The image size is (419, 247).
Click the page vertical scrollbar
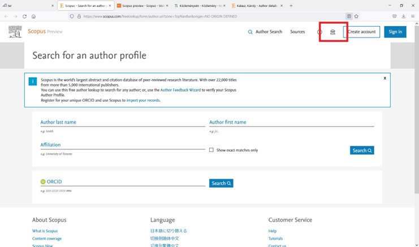pyautogui.click(x=417, y=110)
